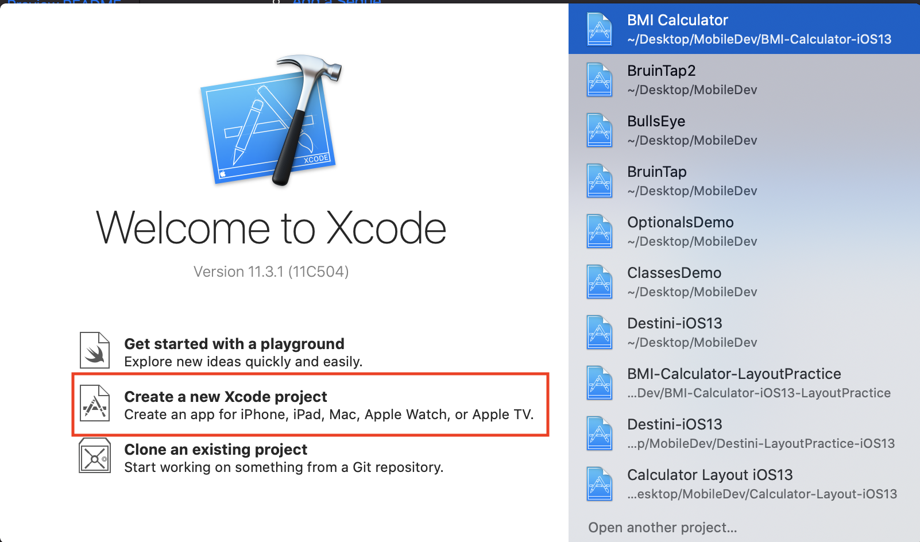Screen dimensions: 920x542
Task: Click the path ~/Desktop/MobileDev/BMI-Calculator-iOS13
Action: (759, 39)
